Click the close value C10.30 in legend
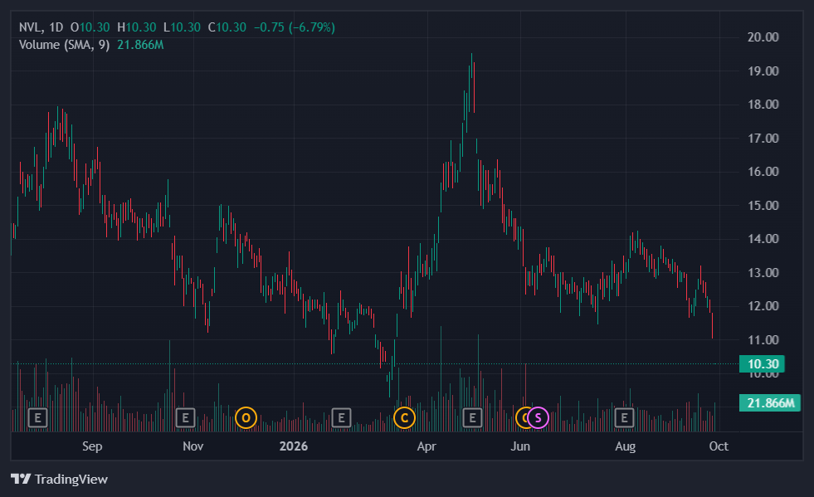The image size is (814, 497). [x=227, y=27]
